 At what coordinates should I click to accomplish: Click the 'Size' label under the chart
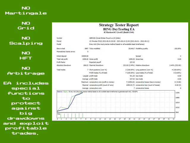click(x=59, y=114)
